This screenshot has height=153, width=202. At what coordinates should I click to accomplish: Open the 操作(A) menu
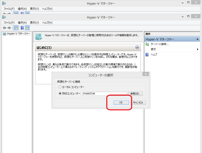tap(22, 22)
